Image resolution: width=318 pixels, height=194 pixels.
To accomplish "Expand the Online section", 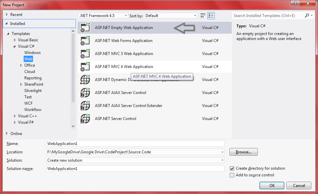I will point(7,133).
